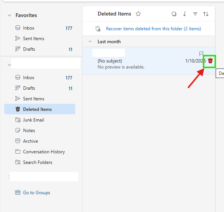Click the Notes sticky icon

pyautogui.click(x=18, y=130)
